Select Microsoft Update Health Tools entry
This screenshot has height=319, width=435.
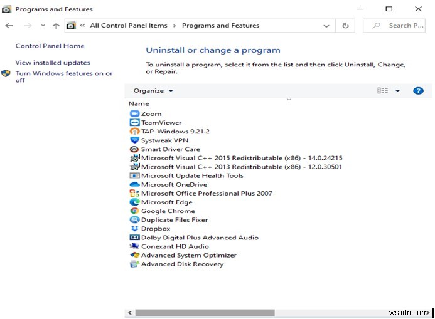click(x=192, y=176)
